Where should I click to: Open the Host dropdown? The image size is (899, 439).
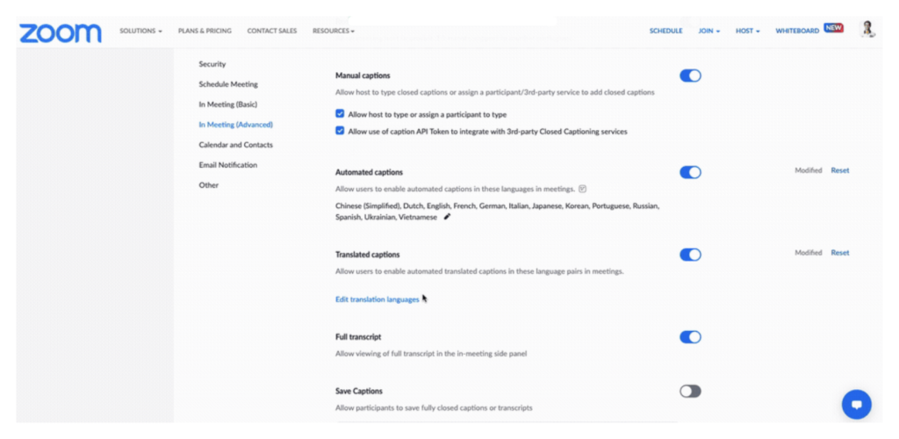point(747,31)
